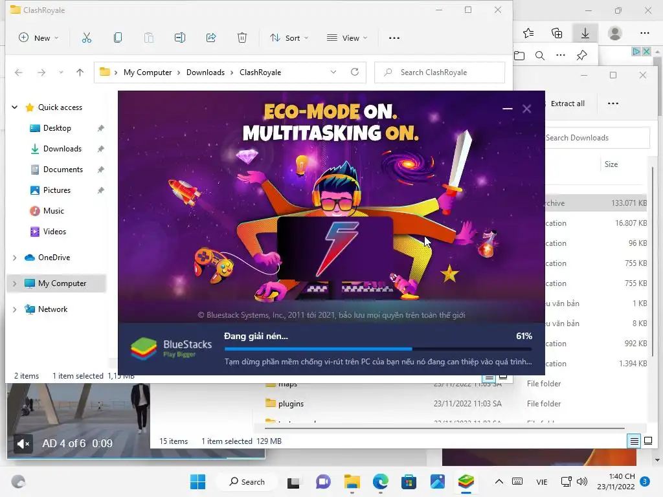663x497 pixels.
Task: Open the Edge profile avatar
Action: [x=615, y=33]
